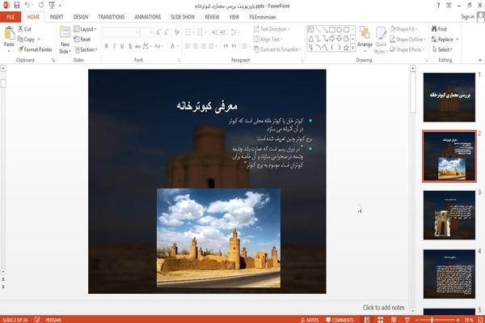
Task: Increase font size with large A icon
Action: pyautogui.click(x=158, y=32)
